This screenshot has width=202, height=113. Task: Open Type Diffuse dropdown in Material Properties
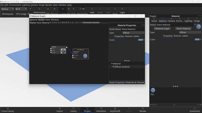pos(133,33)
